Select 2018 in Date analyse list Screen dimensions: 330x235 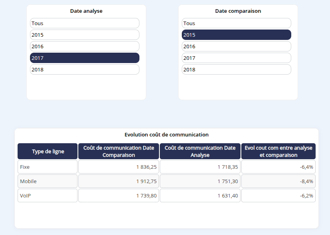[x=84, y=69]
